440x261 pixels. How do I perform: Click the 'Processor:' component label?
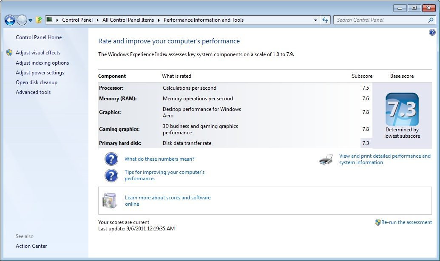pyautogui.click(x=111, y=88)
